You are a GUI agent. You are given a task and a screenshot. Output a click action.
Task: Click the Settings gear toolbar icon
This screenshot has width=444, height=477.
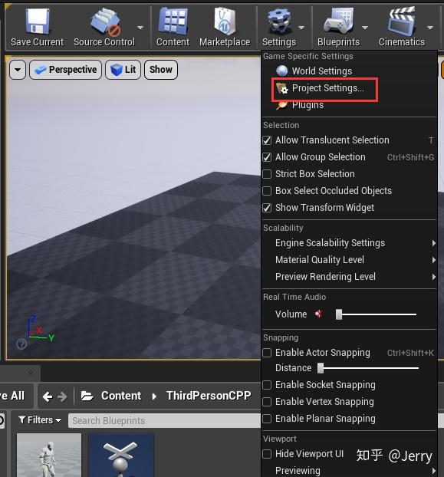coord(279,21)
